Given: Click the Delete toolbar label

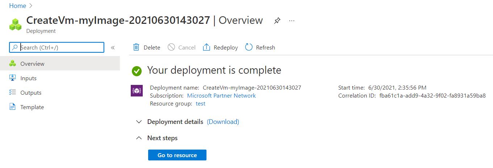Looking at the screenshot, I should pyautogui.click(x=152, y=47).
